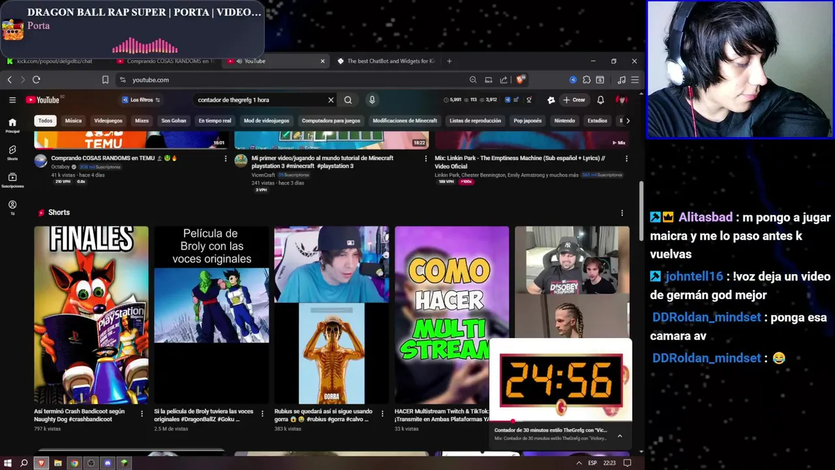Show more filter chips with arrow
This screenshot has width=835, height=470.
pyautogui.click(x=628, y=121)
